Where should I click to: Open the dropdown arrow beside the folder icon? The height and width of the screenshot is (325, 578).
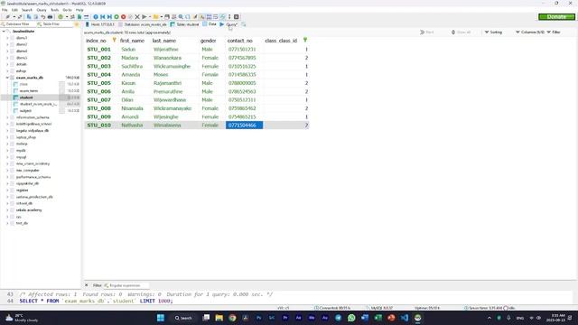pos(161,17)
